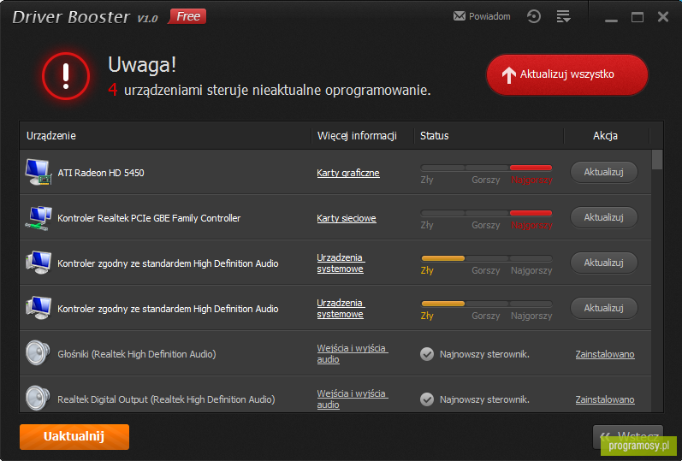Maximize the Driver Booster window
The height and width of the screenshot is (461, 682).
point(638,17)
